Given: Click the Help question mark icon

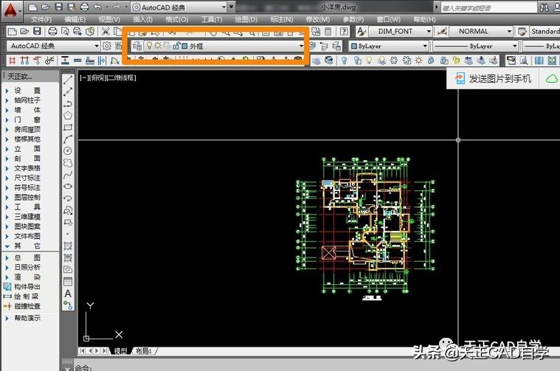Looking at the screenshot, I should coord(344,32).
